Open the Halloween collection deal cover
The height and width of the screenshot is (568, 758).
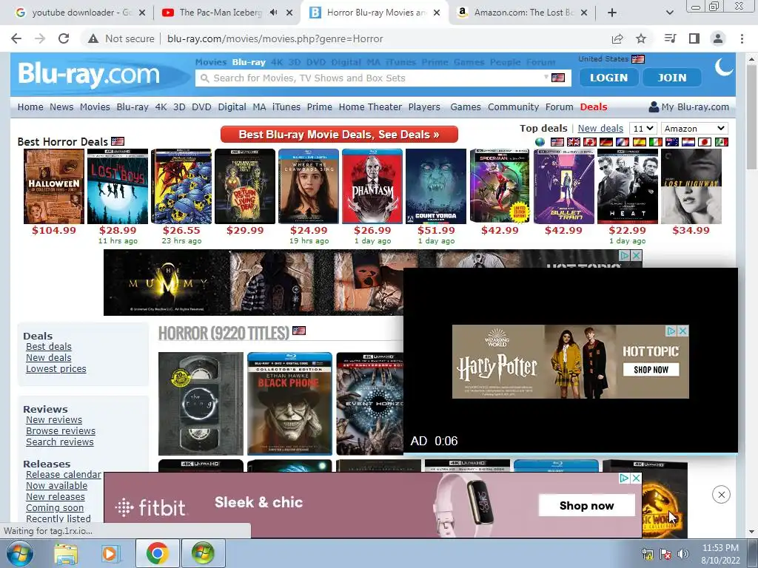[x=54, y=186]
